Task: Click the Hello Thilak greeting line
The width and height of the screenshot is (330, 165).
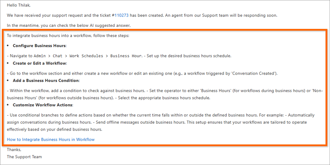Action: click(19, 5)
